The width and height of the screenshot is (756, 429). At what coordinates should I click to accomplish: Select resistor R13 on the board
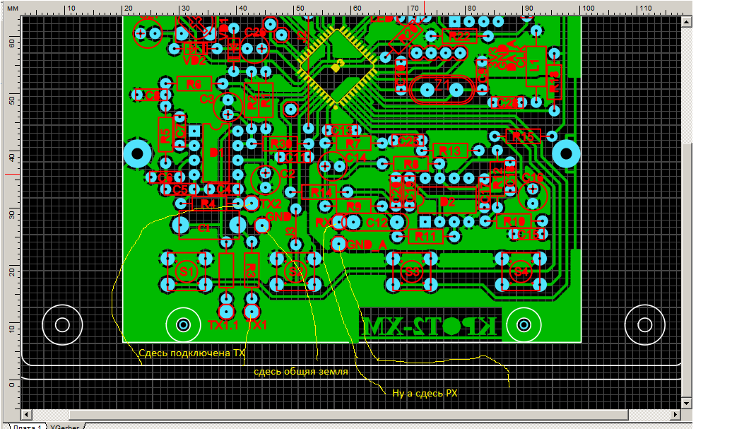point(450,151)
